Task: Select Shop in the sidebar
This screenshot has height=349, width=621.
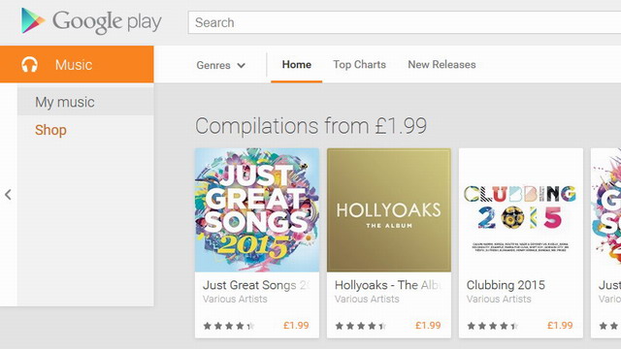Action: 50,130
